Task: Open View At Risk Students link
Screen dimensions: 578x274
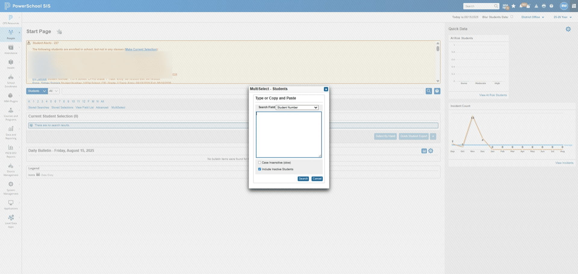Action: click(493, 95)
